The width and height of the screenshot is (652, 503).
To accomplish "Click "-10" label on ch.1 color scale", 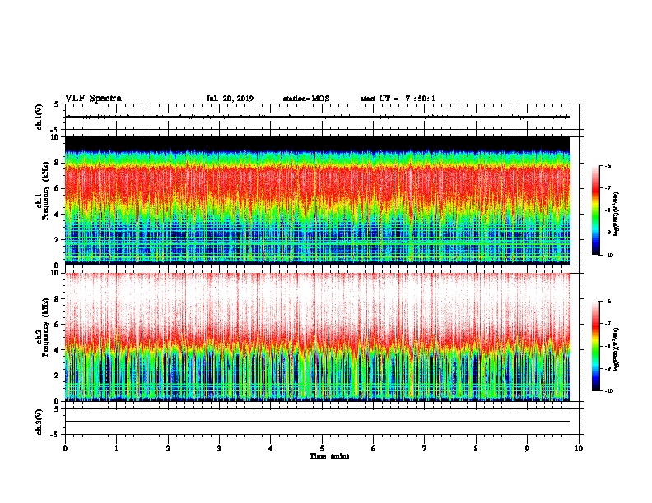I will click(608, 256).
